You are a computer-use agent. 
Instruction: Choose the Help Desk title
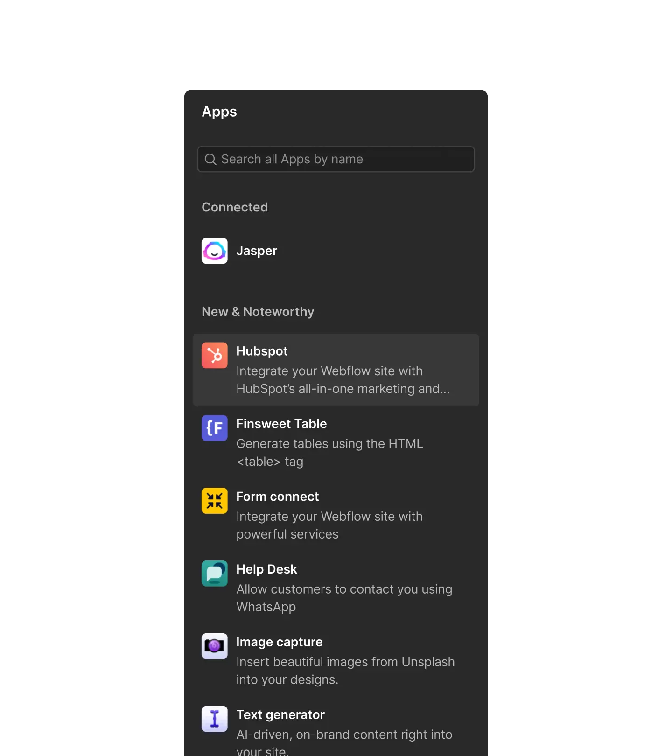tap(266, 570)
